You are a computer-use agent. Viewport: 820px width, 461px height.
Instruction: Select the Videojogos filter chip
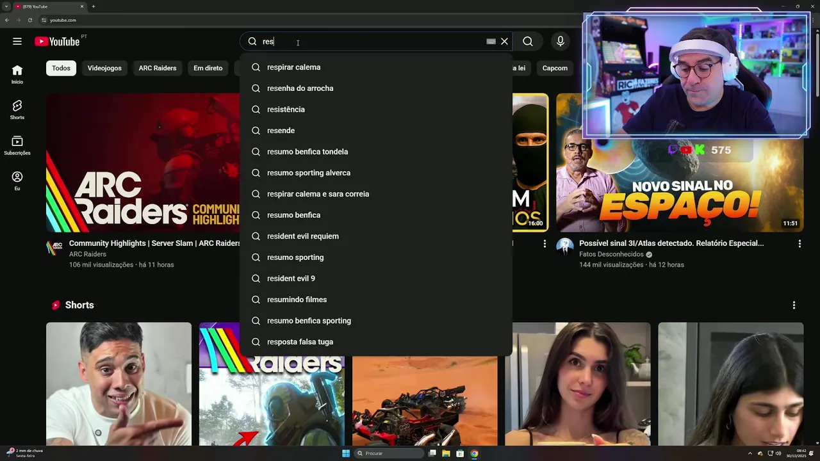click(x=104, y=68)
